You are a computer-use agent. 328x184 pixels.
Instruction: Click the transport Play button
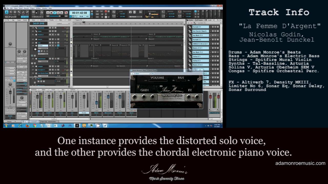(55, 13)
